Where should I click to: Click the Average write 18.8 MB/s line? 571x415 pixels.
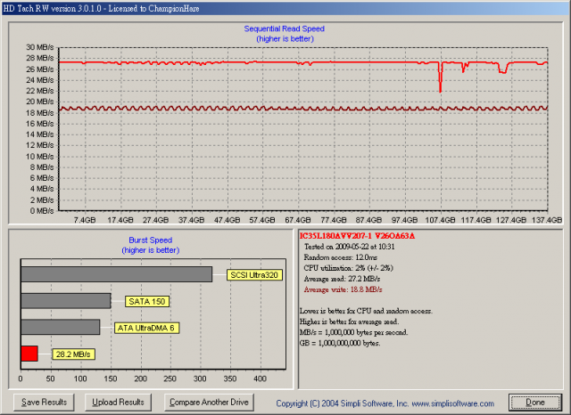click(343, 289)
